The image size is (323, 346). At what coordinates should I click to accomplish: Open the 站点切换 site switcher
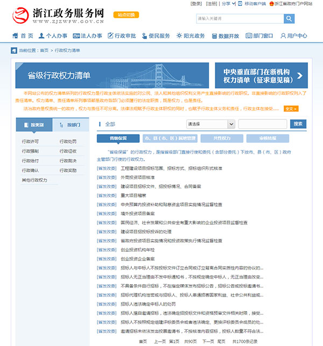124,15
